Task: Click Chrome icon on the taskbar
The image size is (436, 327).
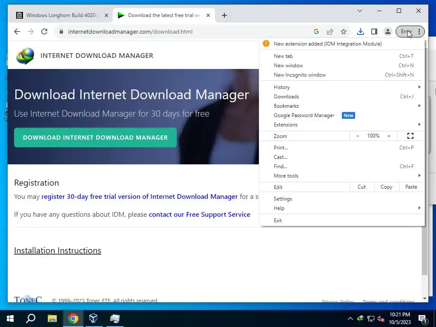Action: pos(73,318)
